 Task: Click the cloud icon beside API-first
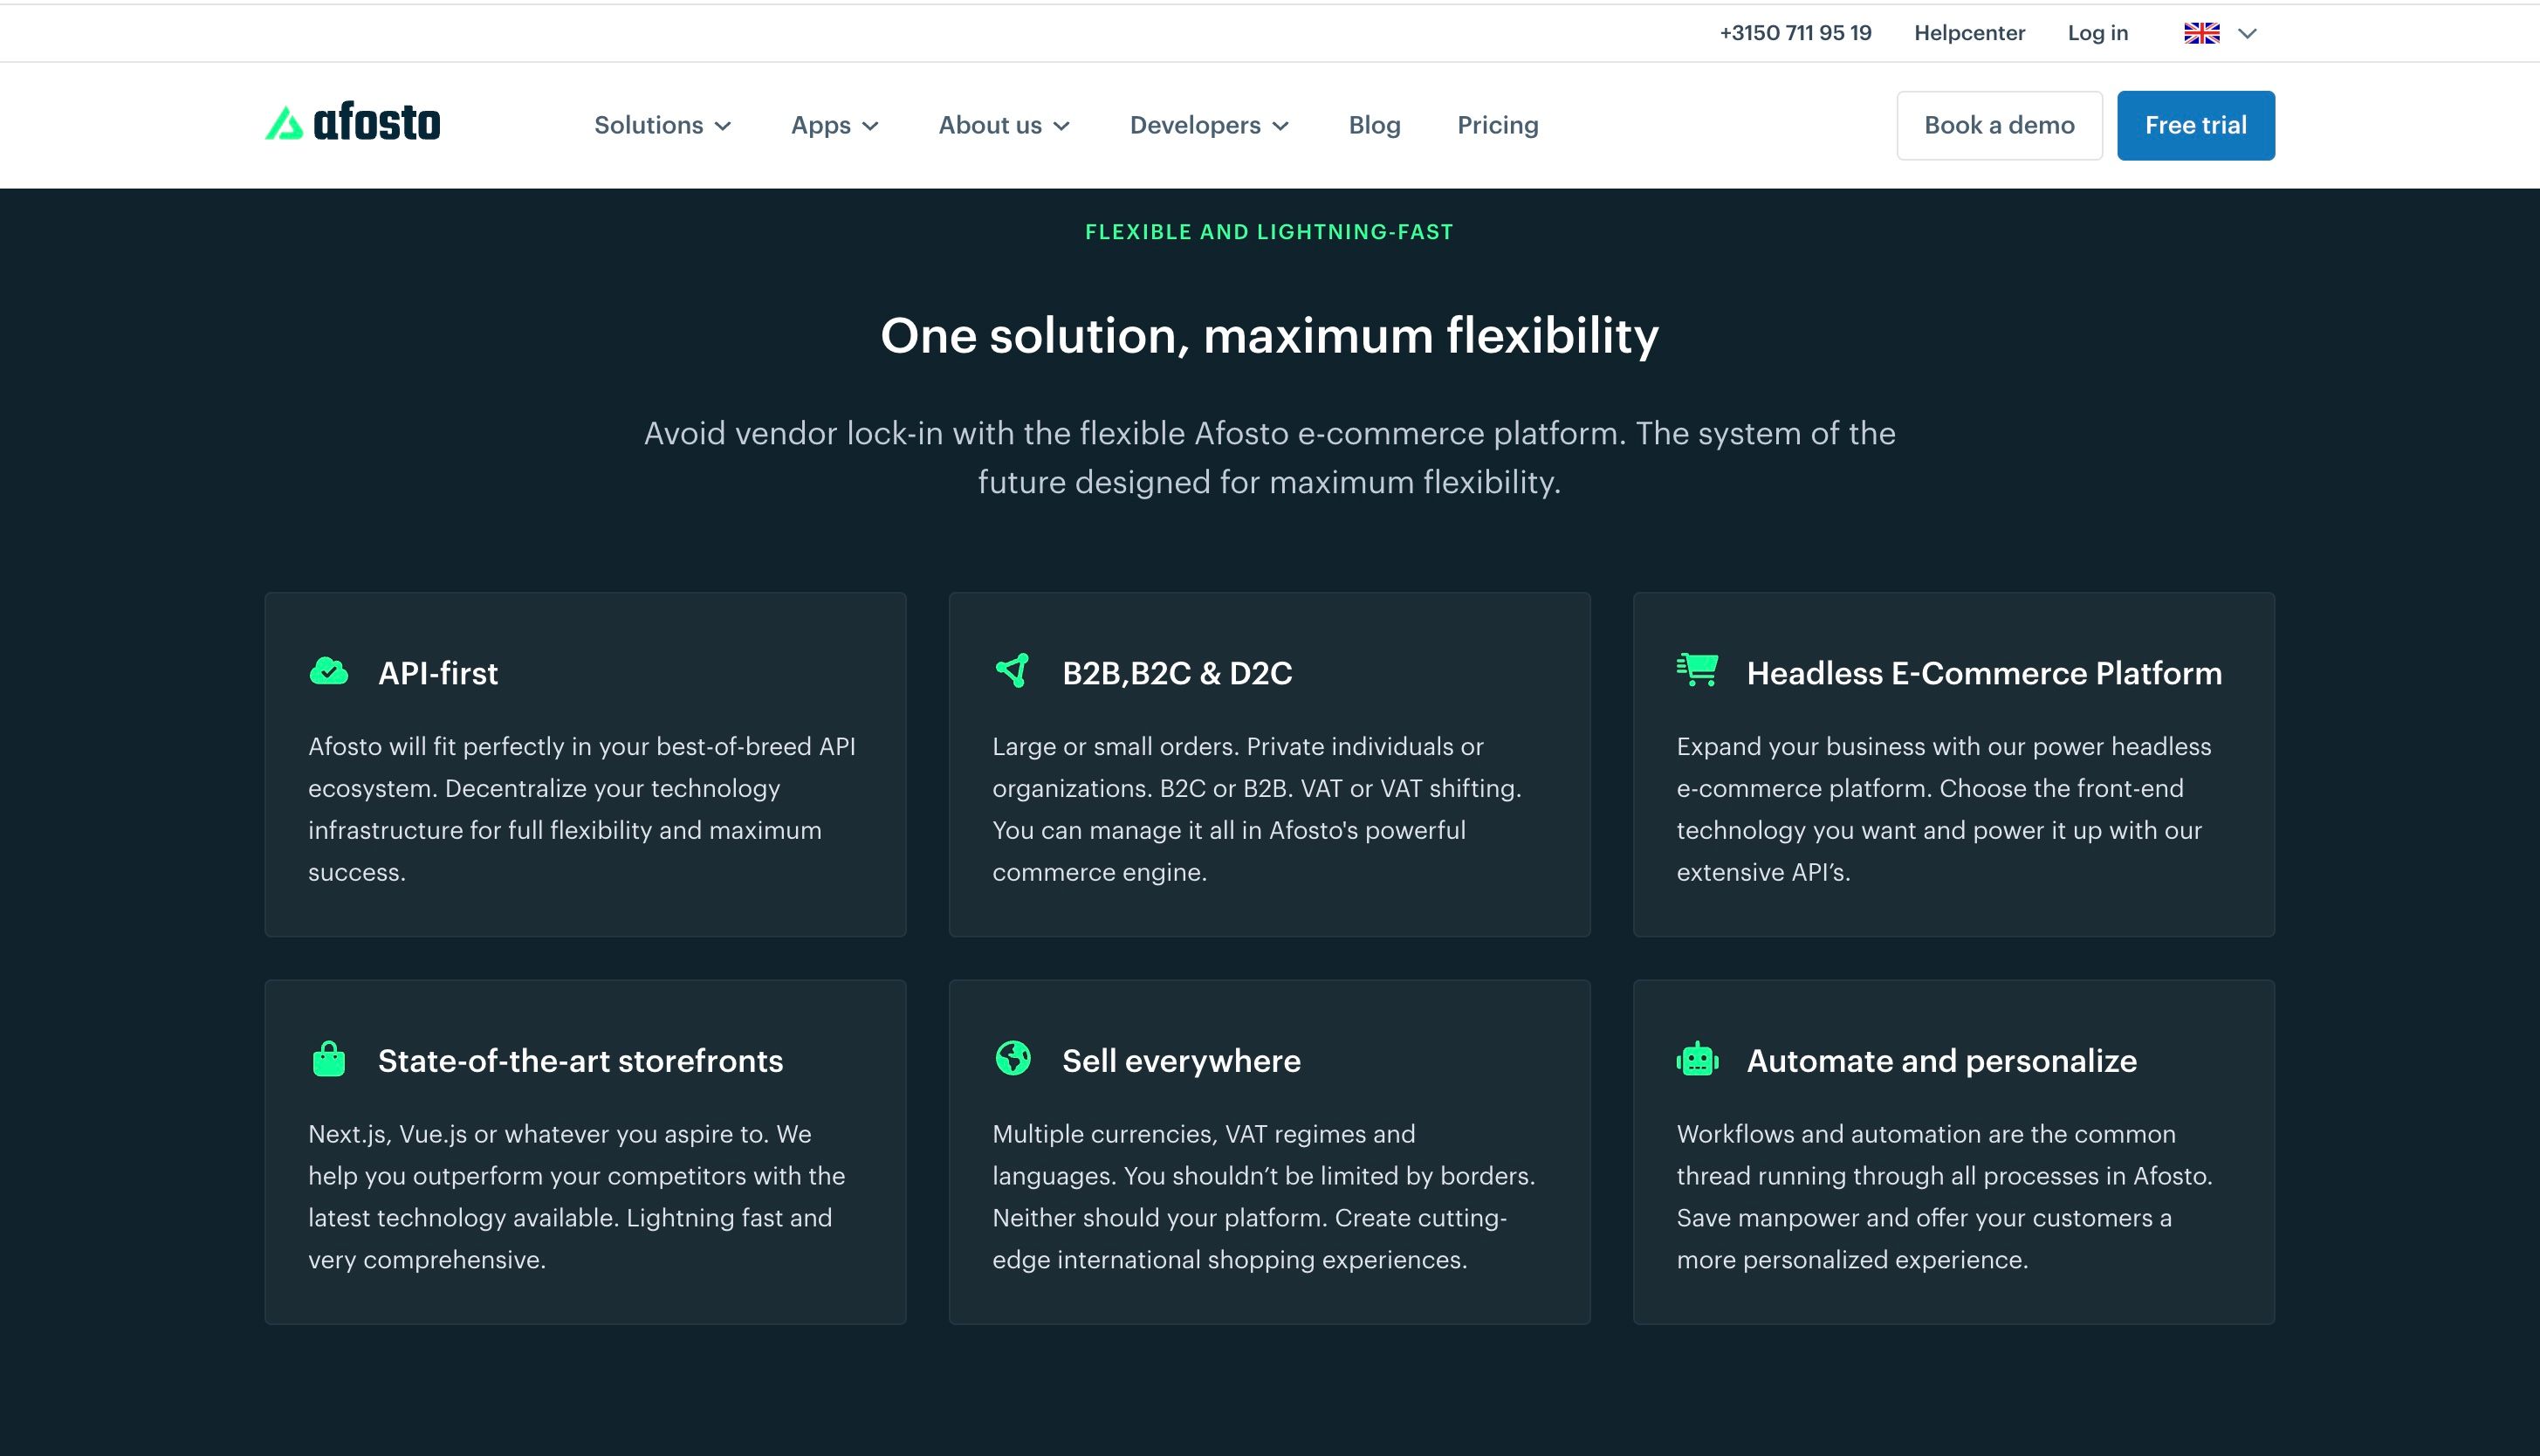(x=329, y=671)
